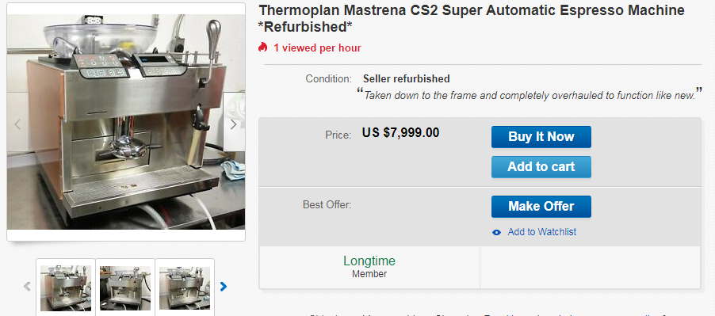Click the Buy It Now button
This screenshot has width=715, height=316.
[x=541, y=136]
